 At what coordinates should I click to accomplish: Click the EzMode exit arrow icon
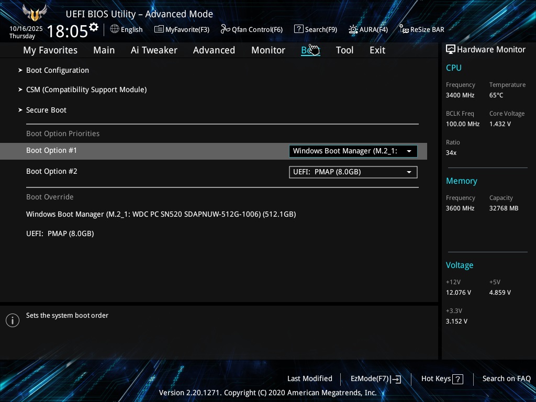pos(396,379)
